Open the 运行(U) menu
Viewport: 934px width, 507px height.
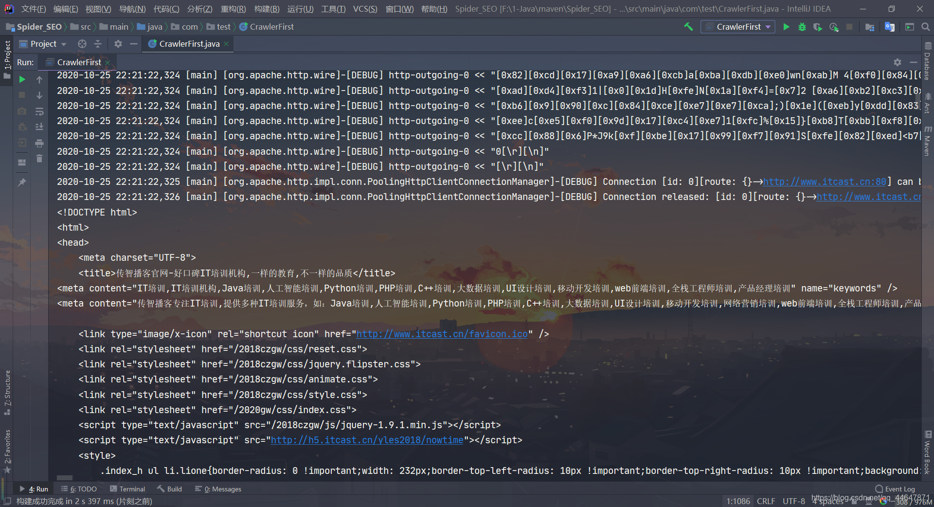pyautogui.click(x=300, y=9)
